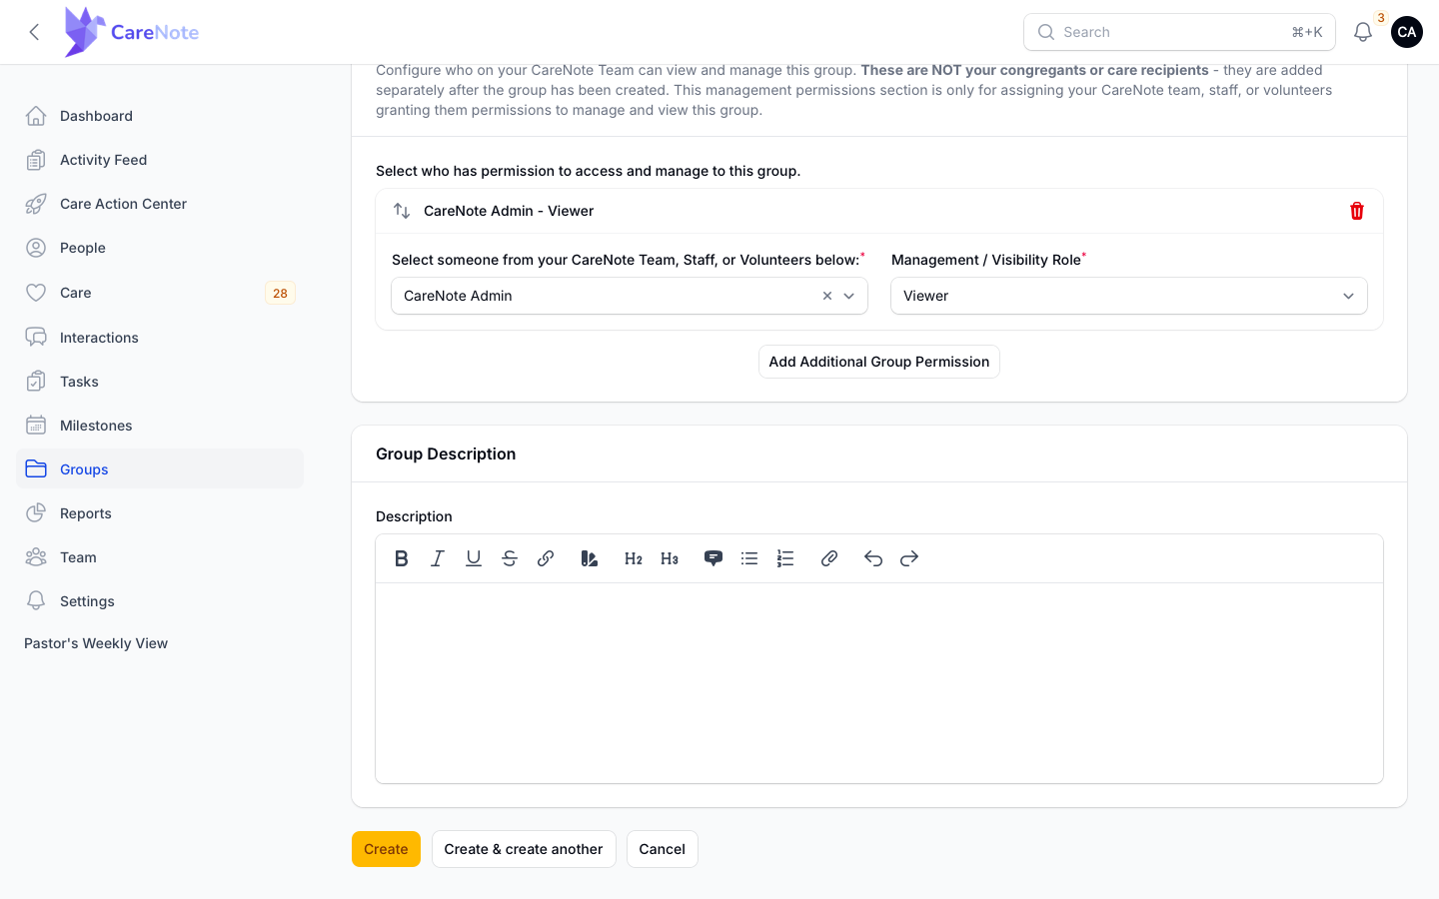The height and width of the screenshot is (899, 1439).
Task: Click the back arrow in header
Action: pos(34,32)
